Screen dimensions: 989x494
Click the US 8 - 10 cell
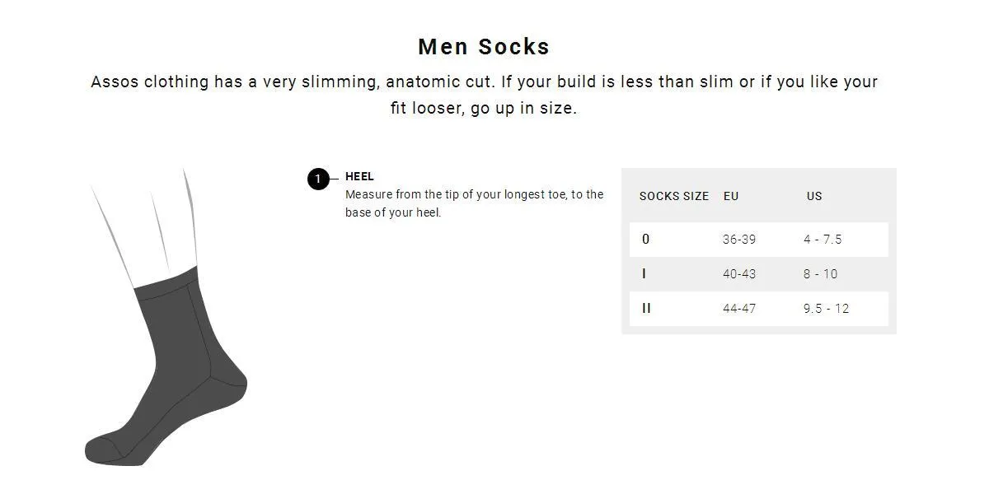pyautogui.click(x=821, y=274)
